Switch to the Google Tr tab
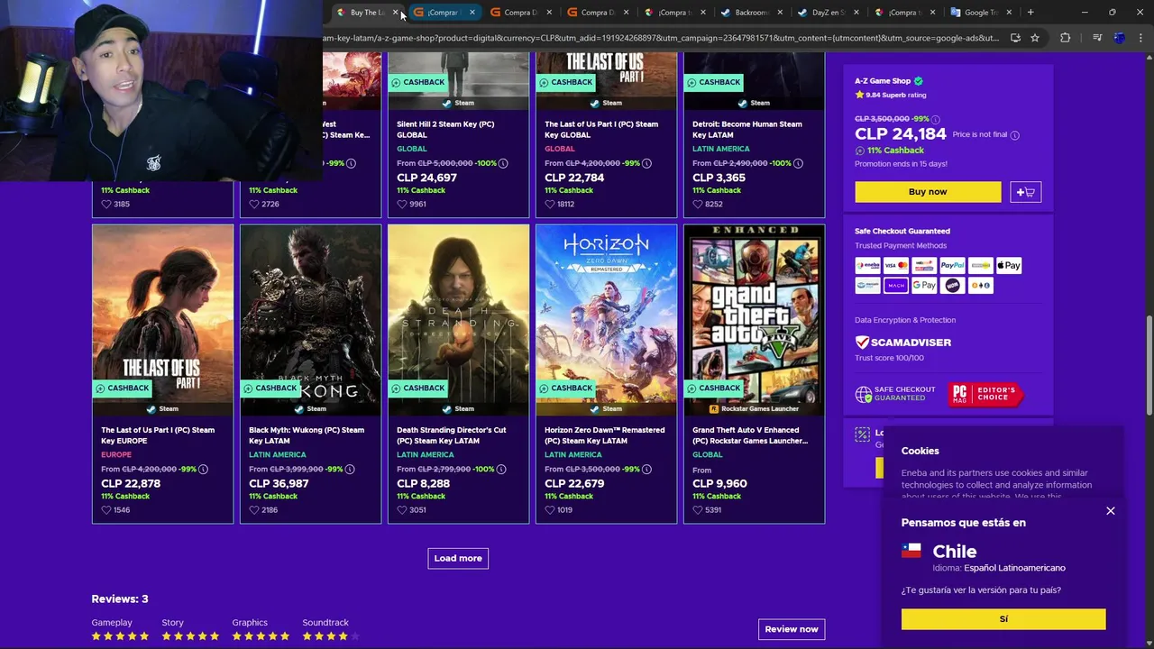1154x649 pixels. click(981, 13)
